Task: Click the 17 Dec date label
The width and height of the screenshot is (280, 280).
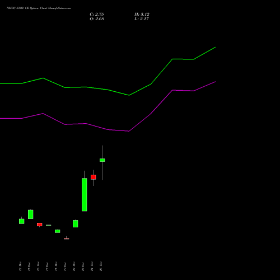Action: coord(47,267)
